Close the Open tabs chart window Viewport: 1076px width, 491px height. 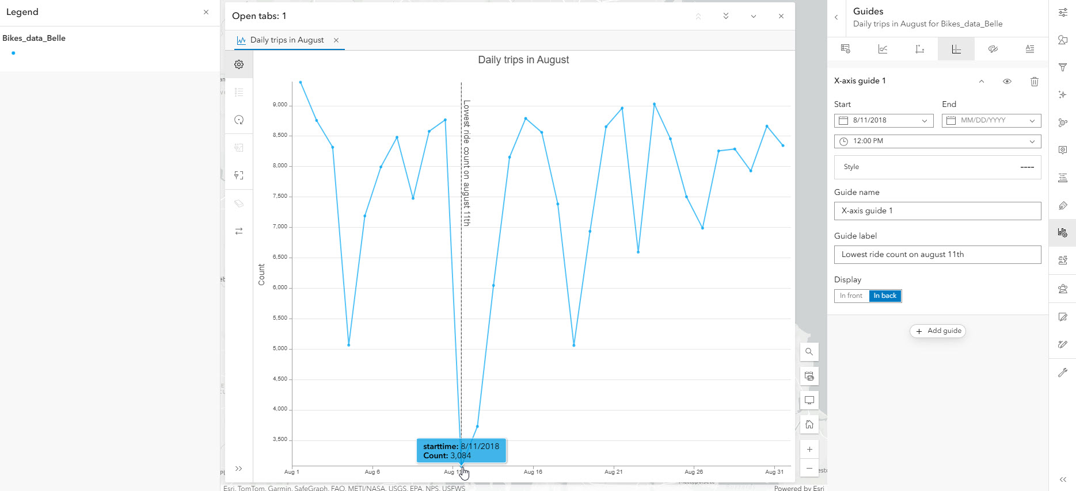[781, 16]
